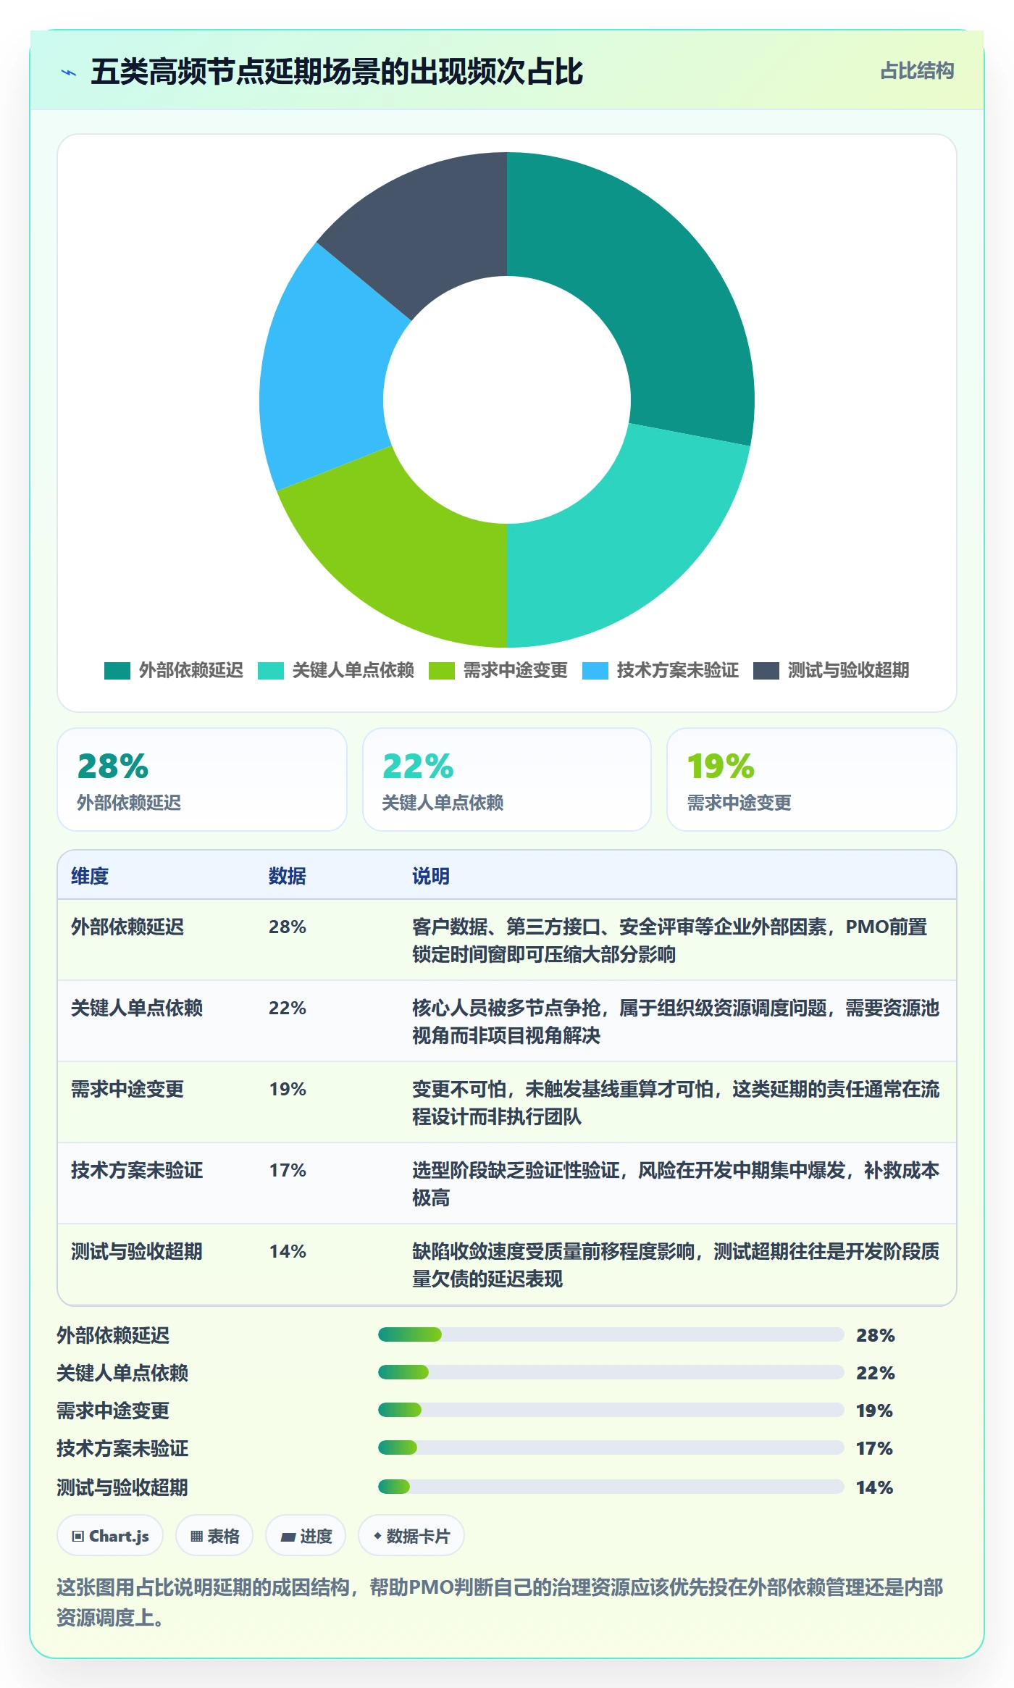Toggle the 需求中途变更 legend swatch
Screen dimensions: 1014x1688
[442, 670]
